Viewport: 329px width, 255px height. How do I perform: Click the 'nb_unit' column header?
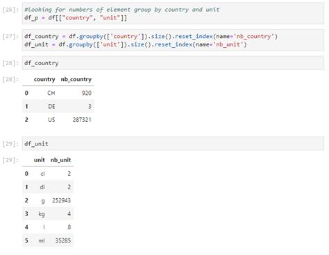60,160
